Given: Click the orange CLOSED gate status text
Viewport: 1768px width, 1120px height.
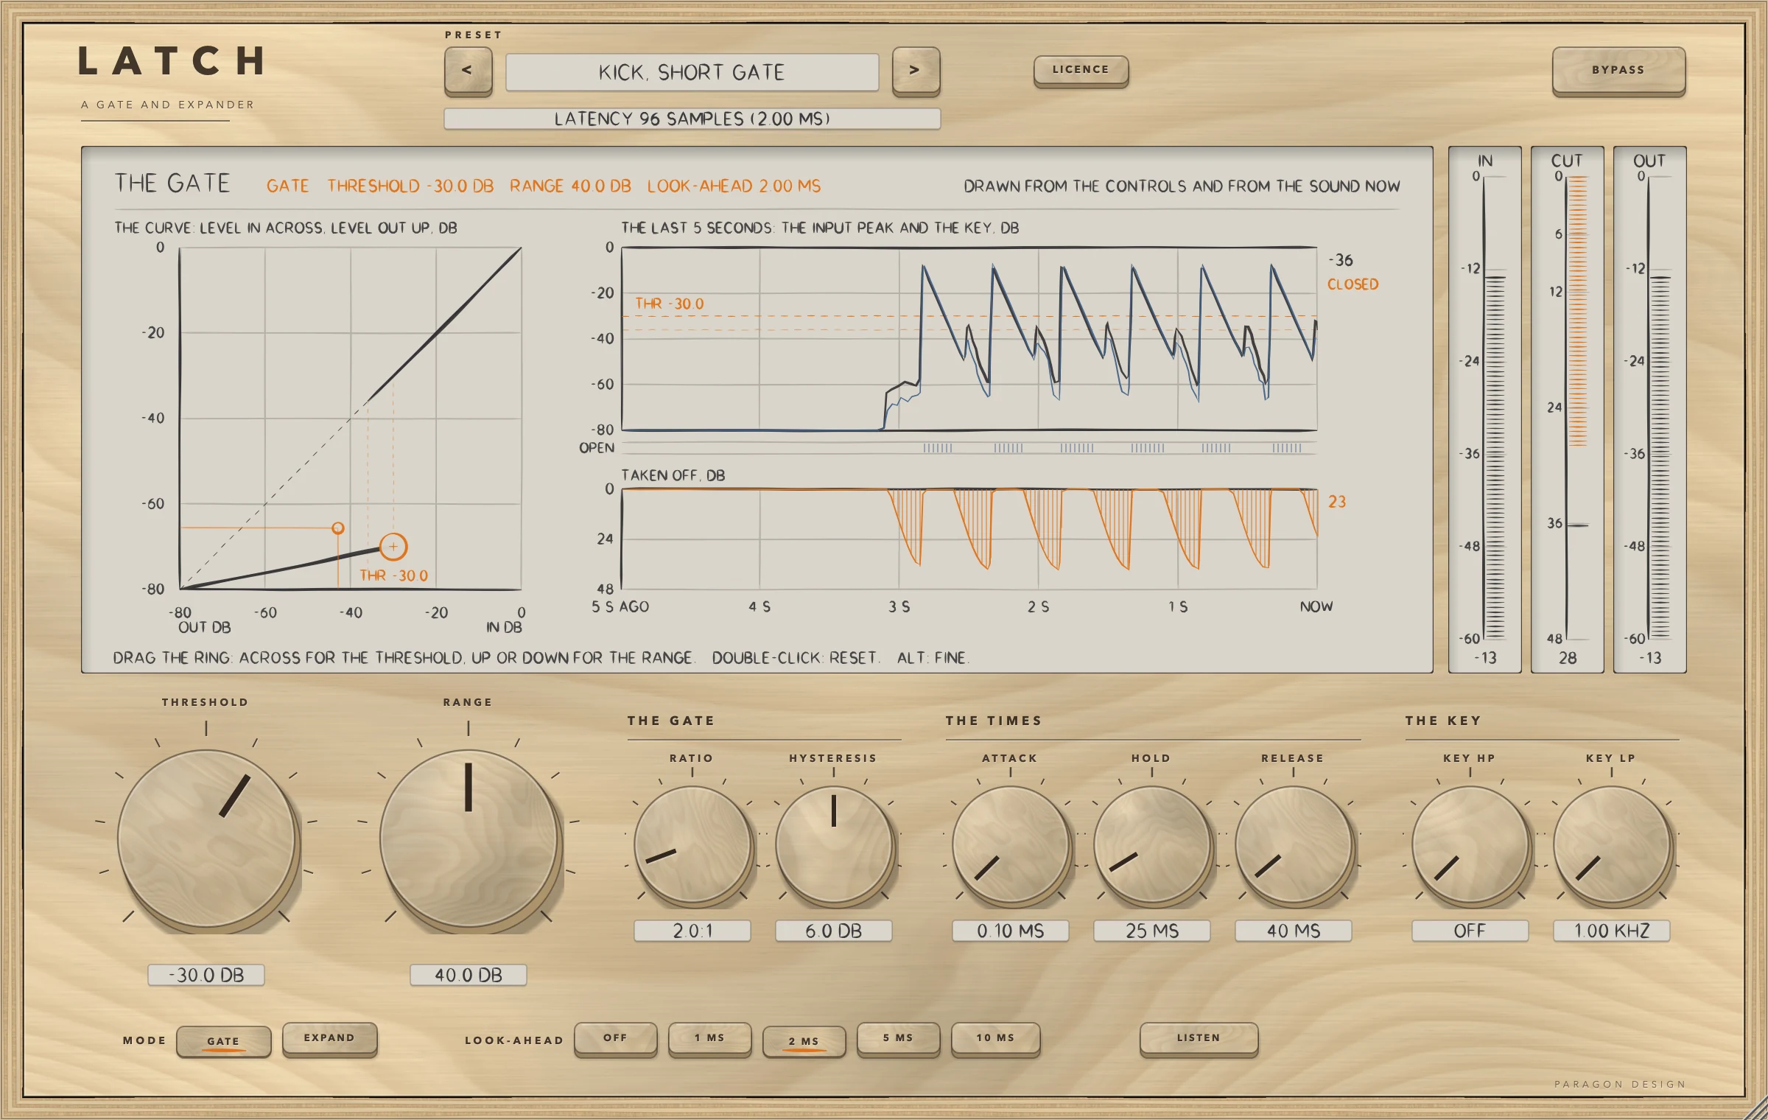Looking at the screenshot, I should coord(1353,284).
